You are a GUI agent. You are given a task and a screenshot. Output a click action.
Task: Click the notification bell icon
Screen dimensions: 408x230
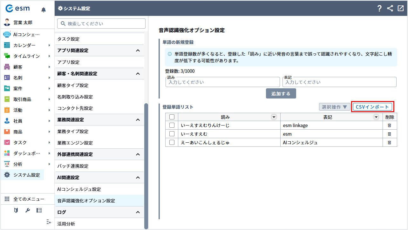coord(44,10)
